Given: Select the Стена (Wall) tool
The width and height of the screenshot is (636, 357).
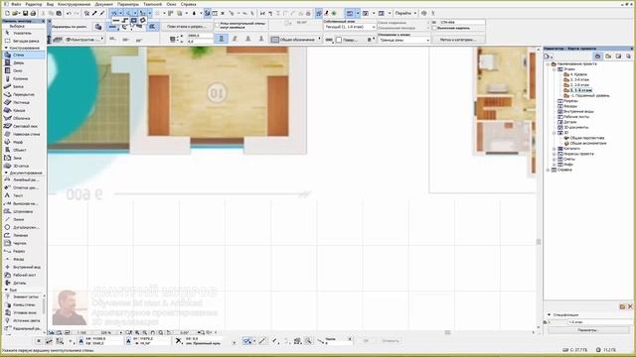Looking at the screenshot, I should [23, 55].
